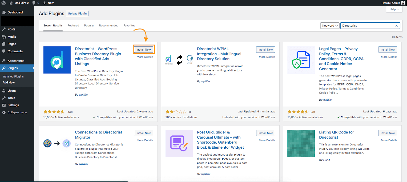Click the Comments icon in the sidebar
The image size is (407, 182).
4,51
